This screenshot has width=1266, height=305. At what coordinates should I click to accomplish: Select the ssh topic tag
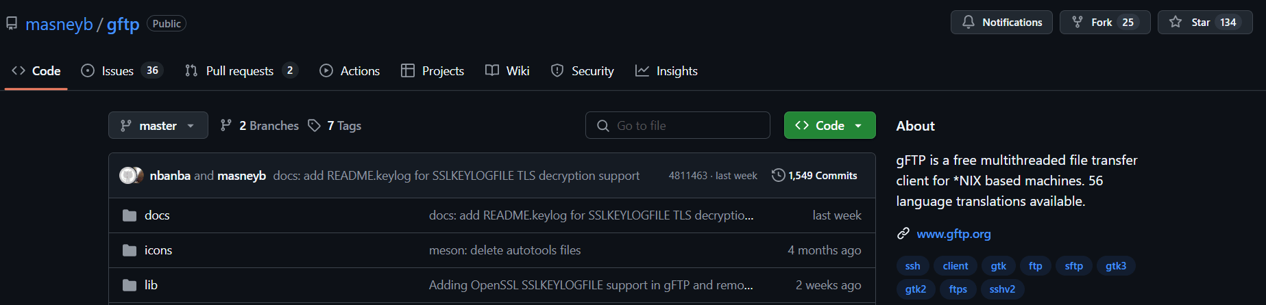(x=912, y=266)
